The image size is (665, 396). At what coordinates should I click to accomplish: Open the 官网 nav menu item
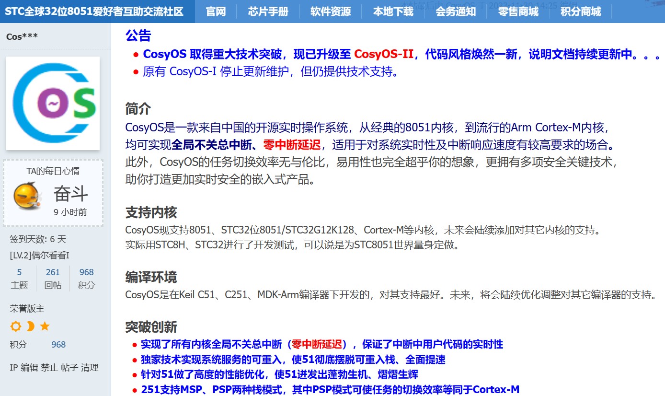pyautogui.click(x=216, y=12)
